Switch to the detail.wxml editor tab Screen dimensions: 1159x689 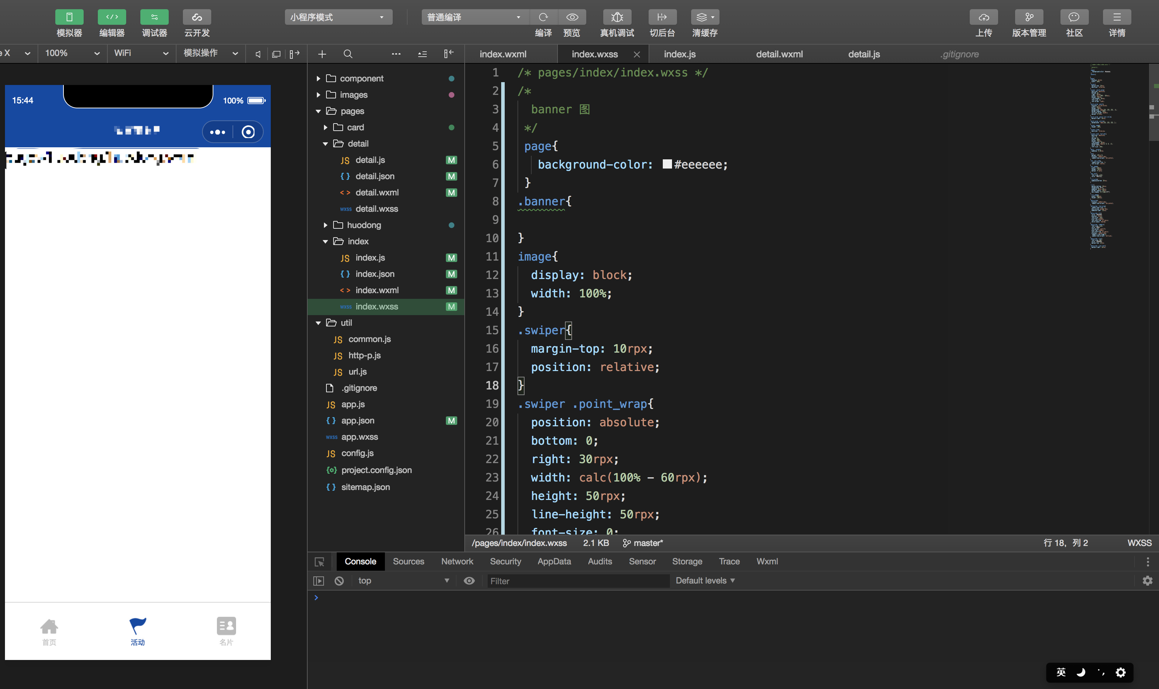tap(779, 54)
